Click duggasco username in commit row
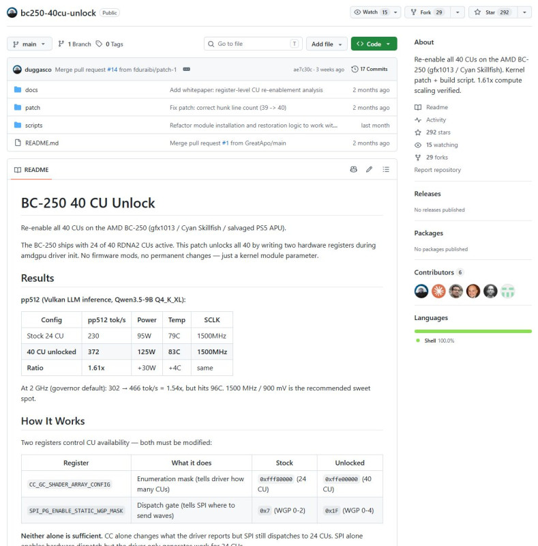The width and height of the screenshot is (538, 546). [x=38, y=70]
